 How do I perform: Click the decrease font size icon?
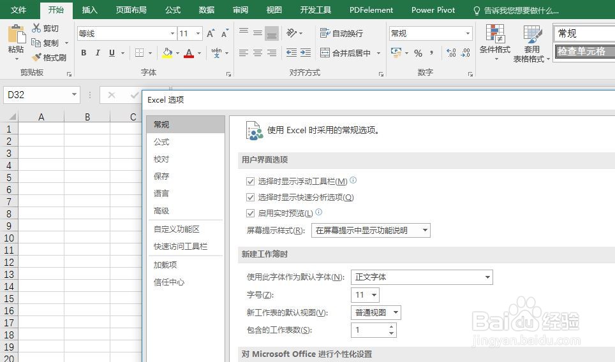coord(225,33)
